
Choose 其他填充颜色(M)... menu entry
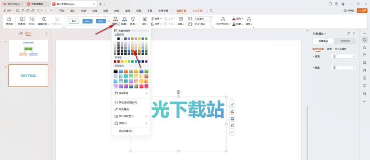(131, 102)
